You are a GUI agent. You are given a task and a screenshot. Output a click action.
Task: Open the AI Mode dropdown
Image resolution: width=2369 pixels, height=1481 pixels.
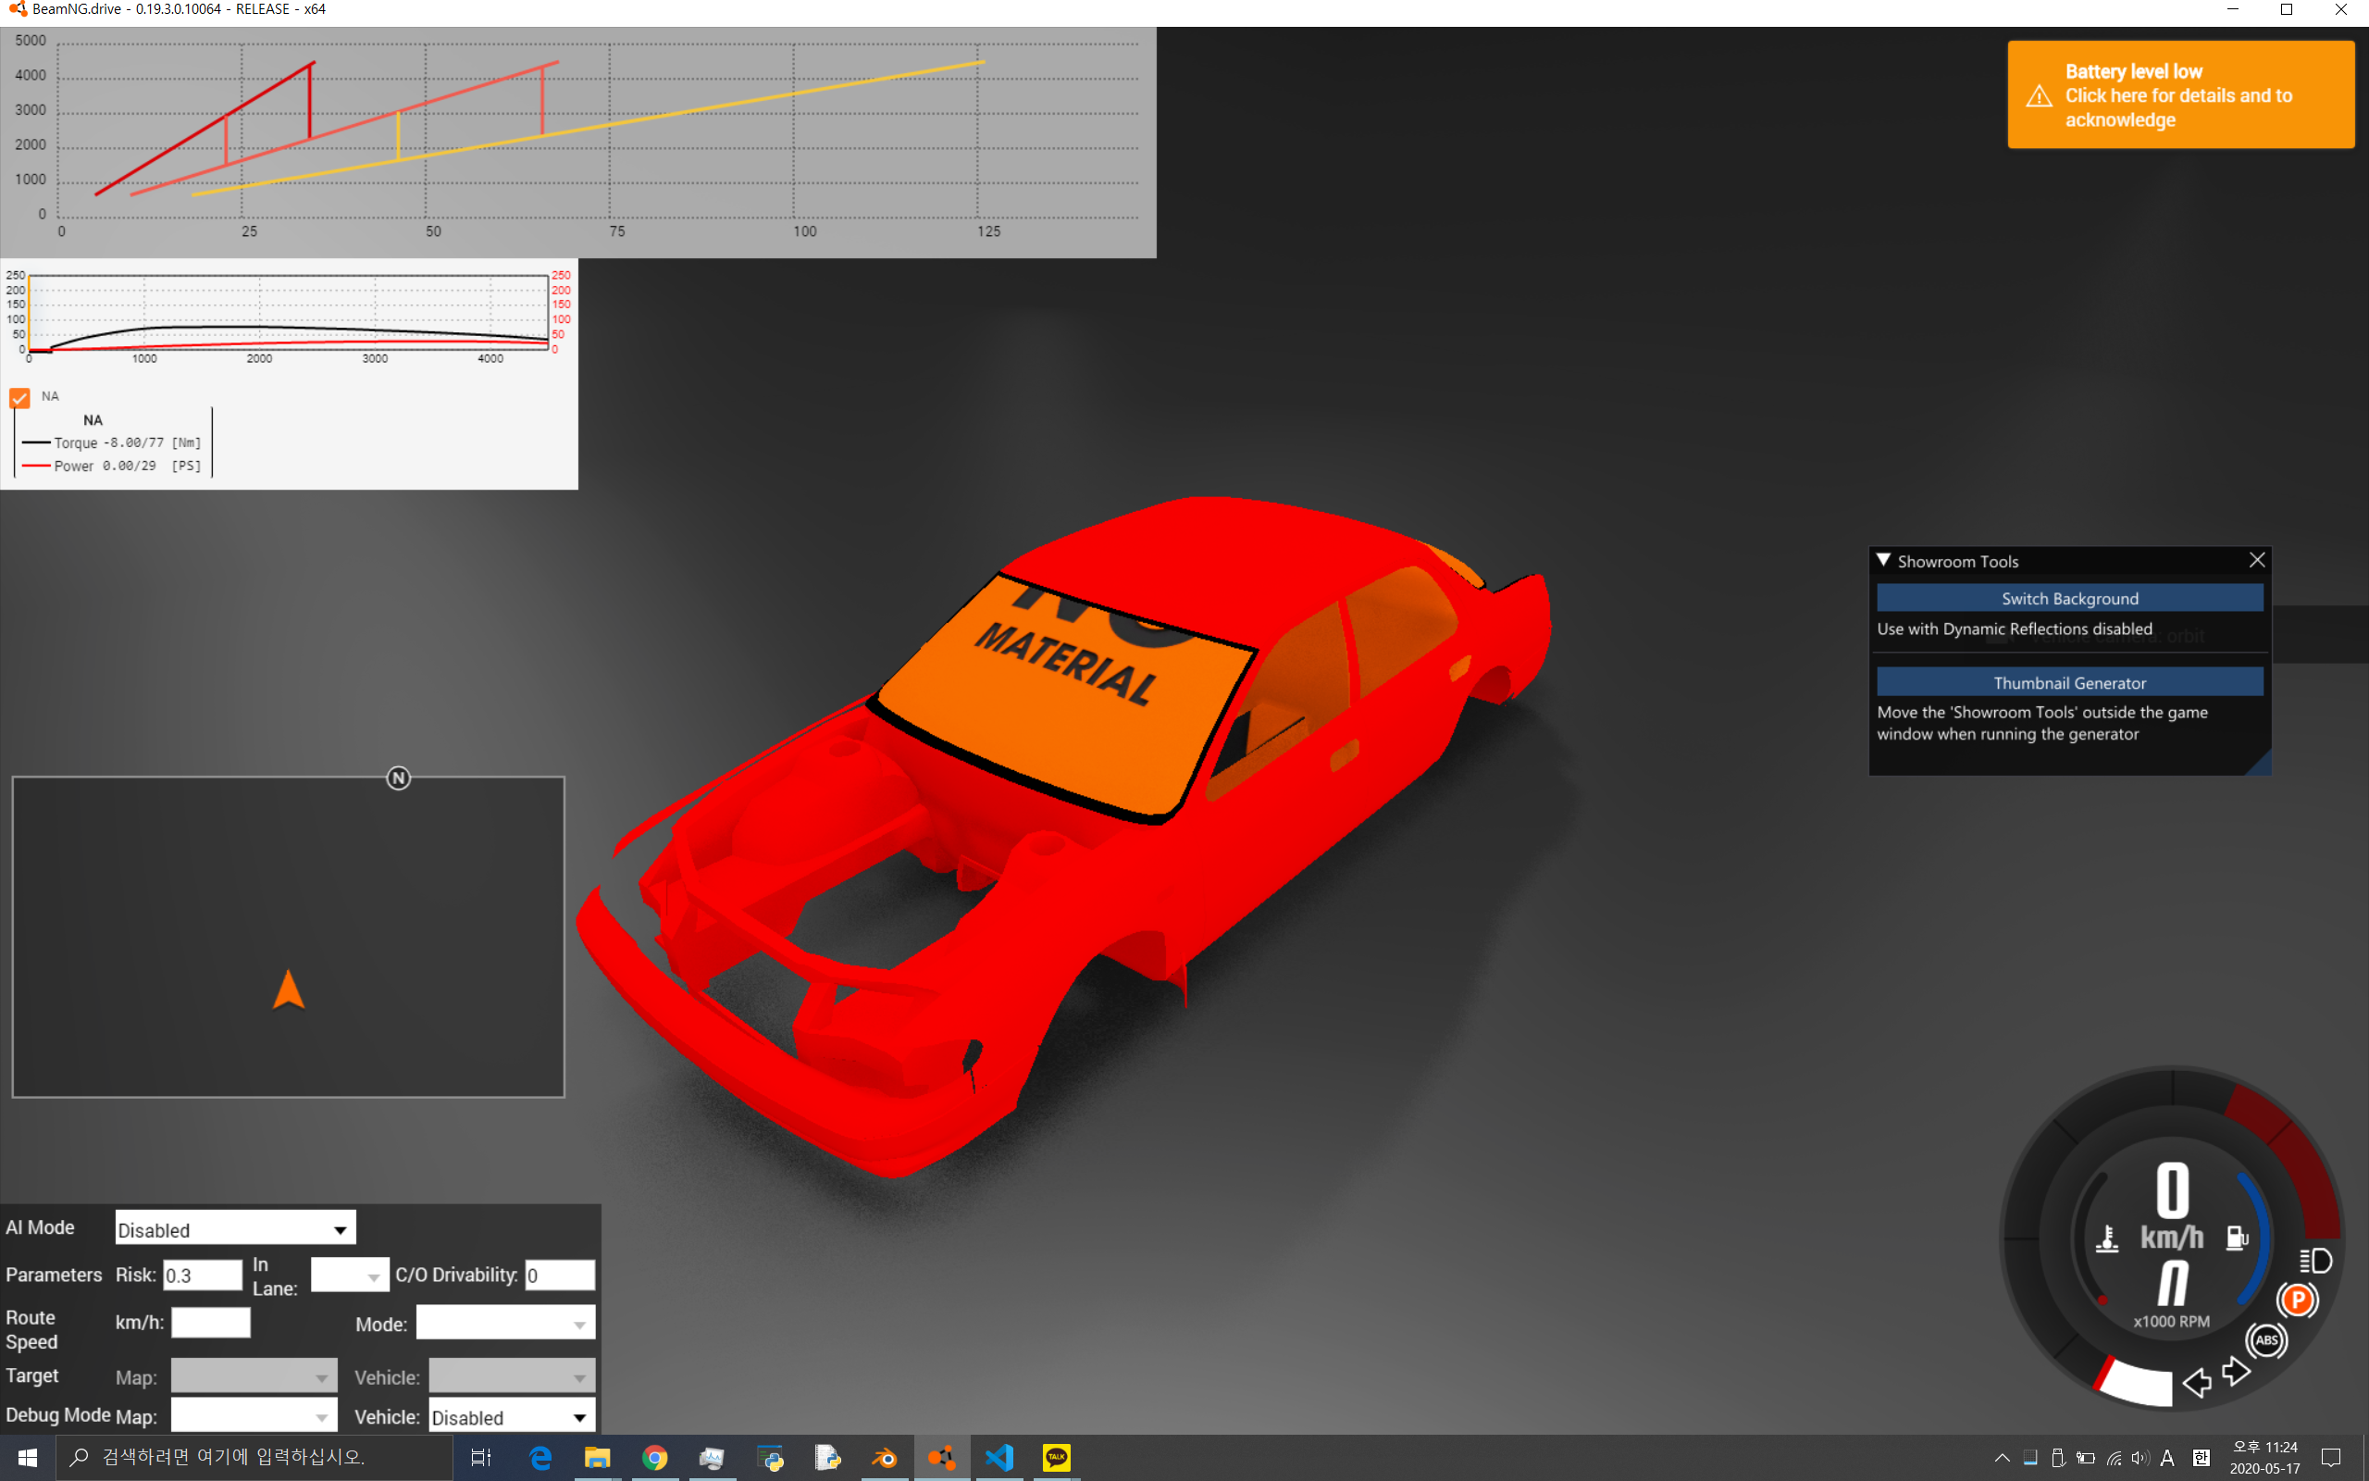pyautogui.click(x=235, y=1228)
